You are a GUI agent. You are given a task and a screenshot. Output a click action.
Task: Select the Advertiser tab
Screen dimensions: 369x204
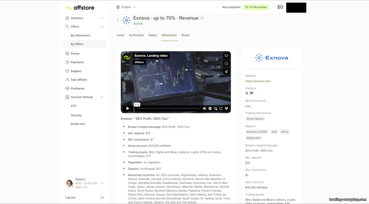point(169,35)
